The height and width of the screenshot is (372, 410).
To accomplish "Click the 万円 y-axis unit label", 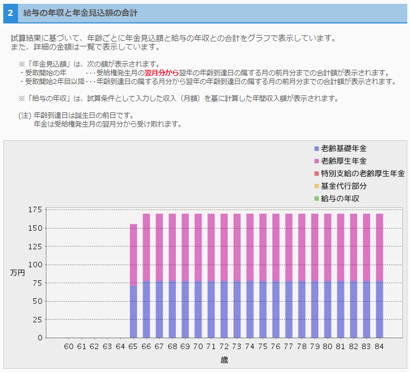I will [x=17, y=273].
